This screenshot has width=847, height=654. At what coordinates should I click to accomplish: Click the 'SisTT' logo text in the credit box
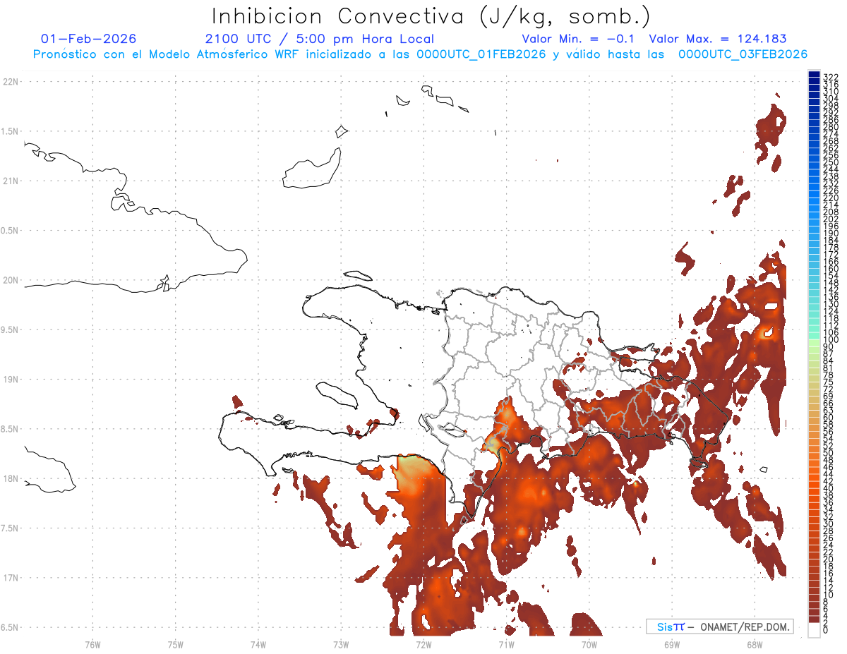(x=670, y=626)
